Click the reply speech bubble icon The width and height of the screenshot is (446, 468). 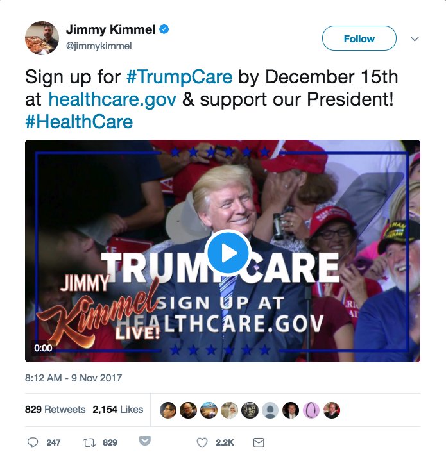[x=33, y=442]
